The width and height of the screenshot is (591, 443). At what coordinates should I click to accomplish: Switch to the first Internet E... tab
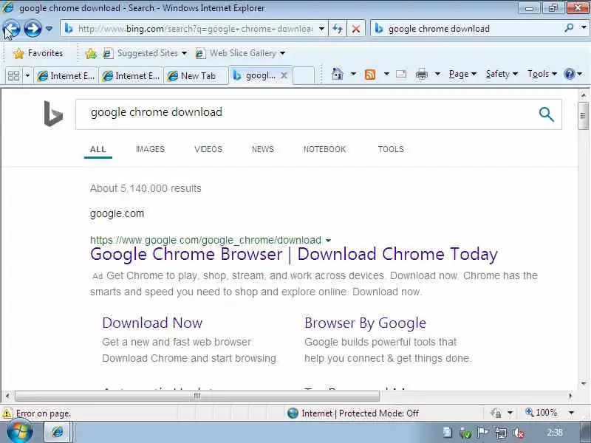(66, 76)
